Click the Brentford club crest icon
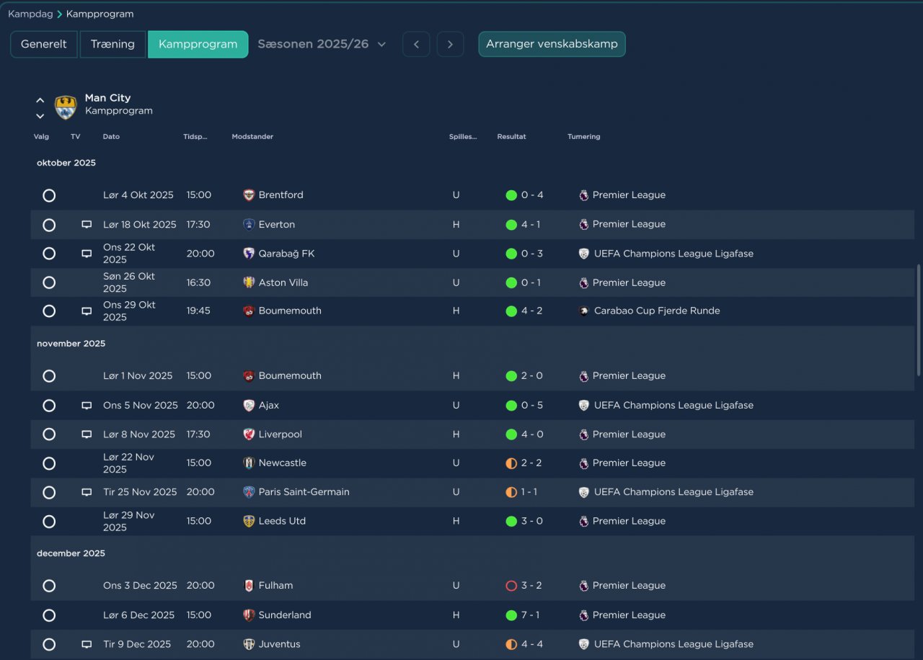 (x=249, y=195)
